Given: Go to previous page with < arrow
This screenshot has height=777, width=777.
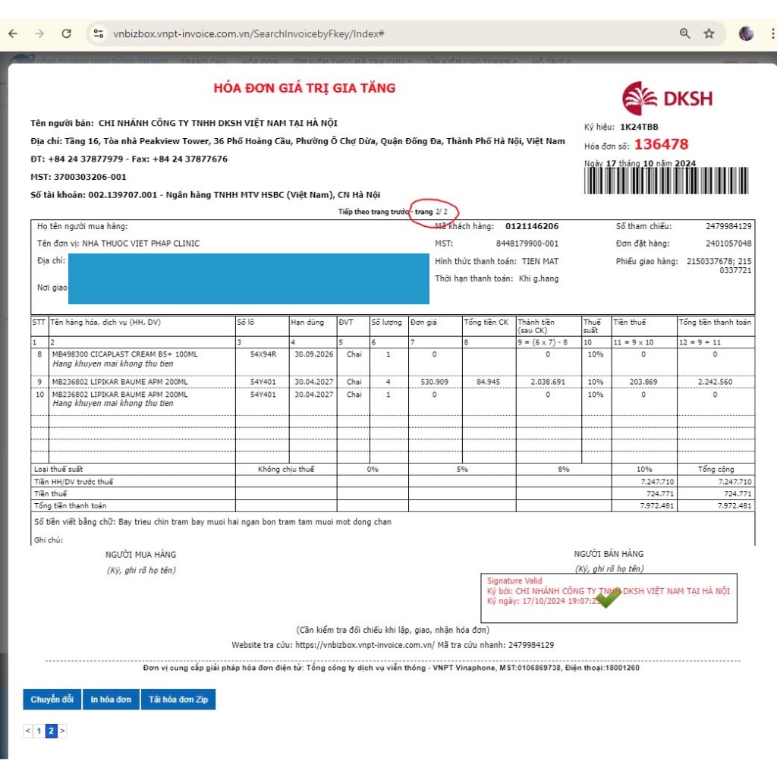Looking at the screenshot, I should 28,731.
